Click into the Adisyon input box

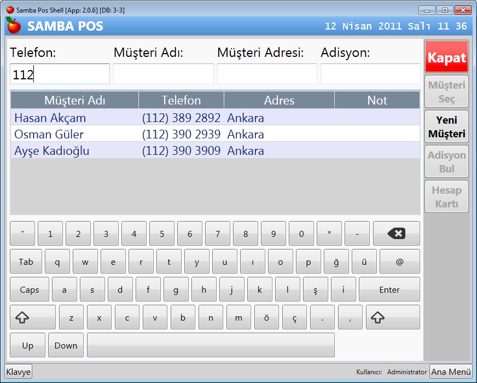click(x=370, y=74)
